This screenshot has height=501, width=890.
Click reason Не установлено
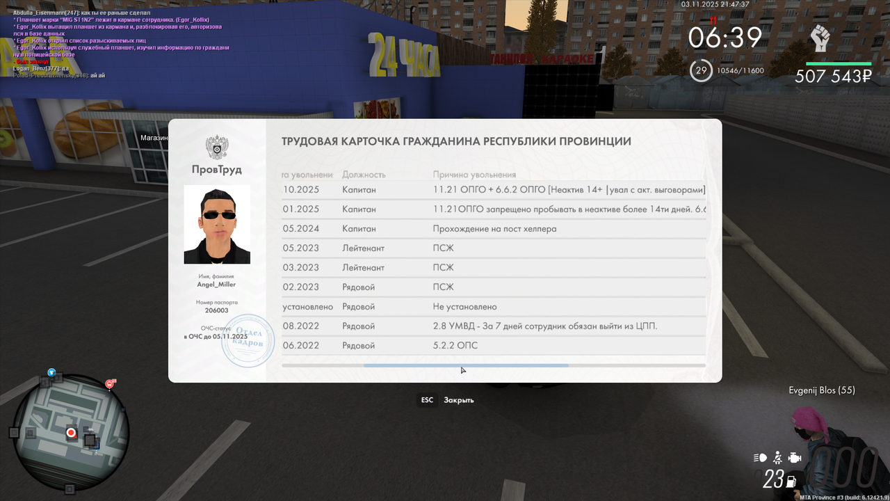pyautogui.click(x=464, y=307)
